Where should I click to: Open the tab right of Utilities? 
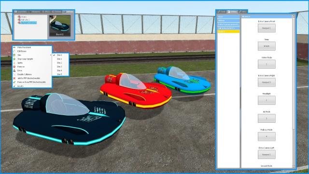[242, 12]
